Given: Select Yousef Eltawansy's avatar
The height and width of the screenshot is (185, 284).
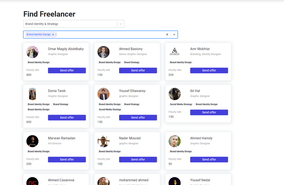Looking at the screenshot, I should point(103,94).
